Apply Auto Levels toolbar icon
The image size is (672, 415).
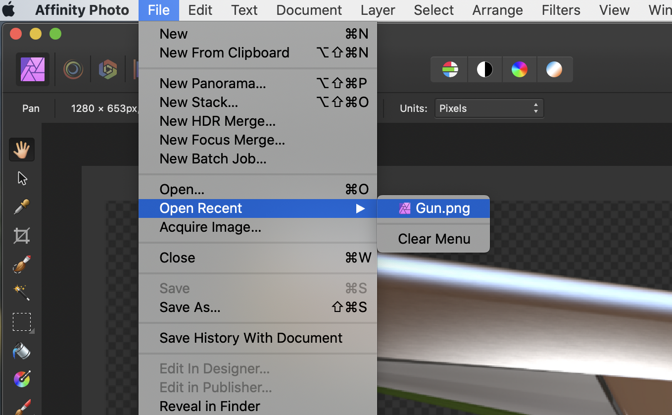click(x=450, y=69)
